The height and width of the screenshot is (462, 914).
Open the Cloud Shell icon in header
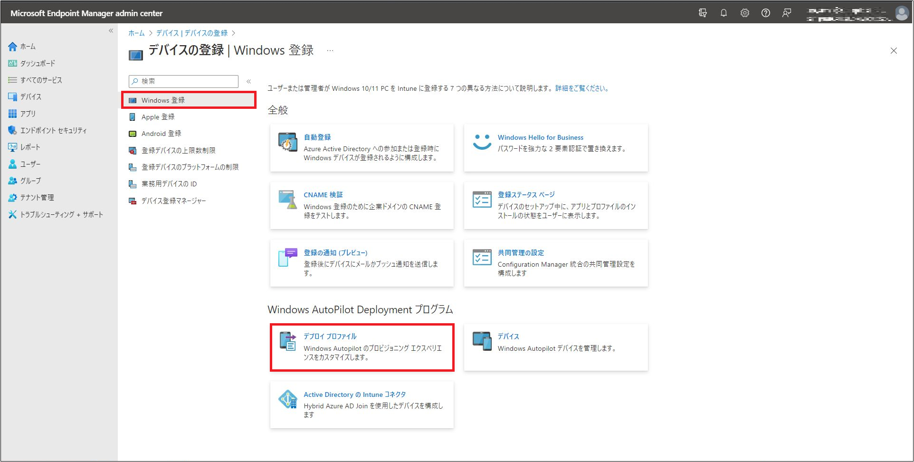click(x=703, y=13)
